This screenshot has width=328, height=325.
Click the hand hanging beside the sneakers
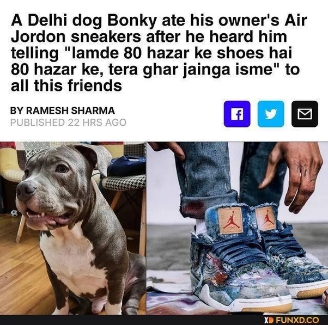[x=292, y=176]
